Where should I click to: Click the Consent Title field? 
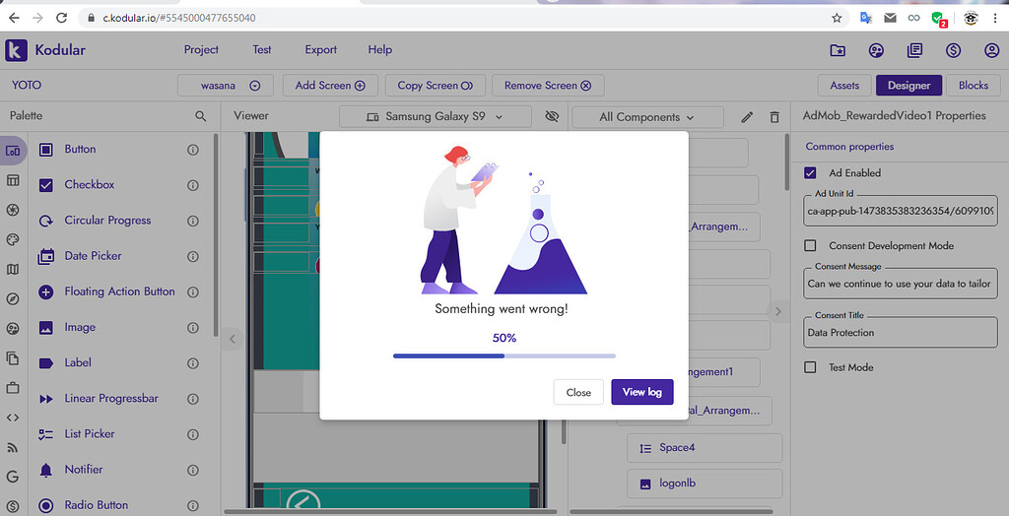tap(901, 333)
